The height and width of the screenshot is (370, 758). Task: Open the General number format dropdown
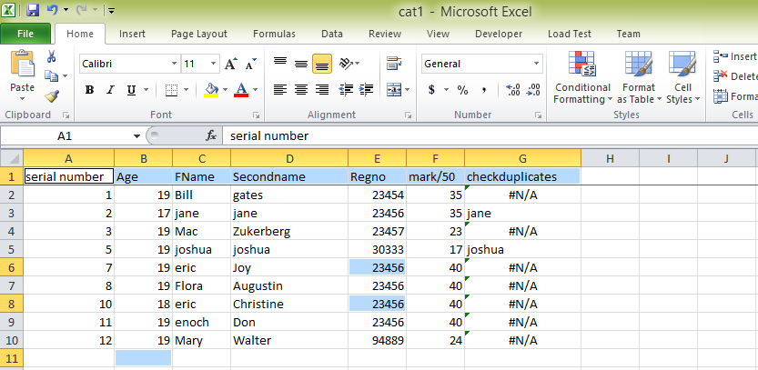[536, 64]
